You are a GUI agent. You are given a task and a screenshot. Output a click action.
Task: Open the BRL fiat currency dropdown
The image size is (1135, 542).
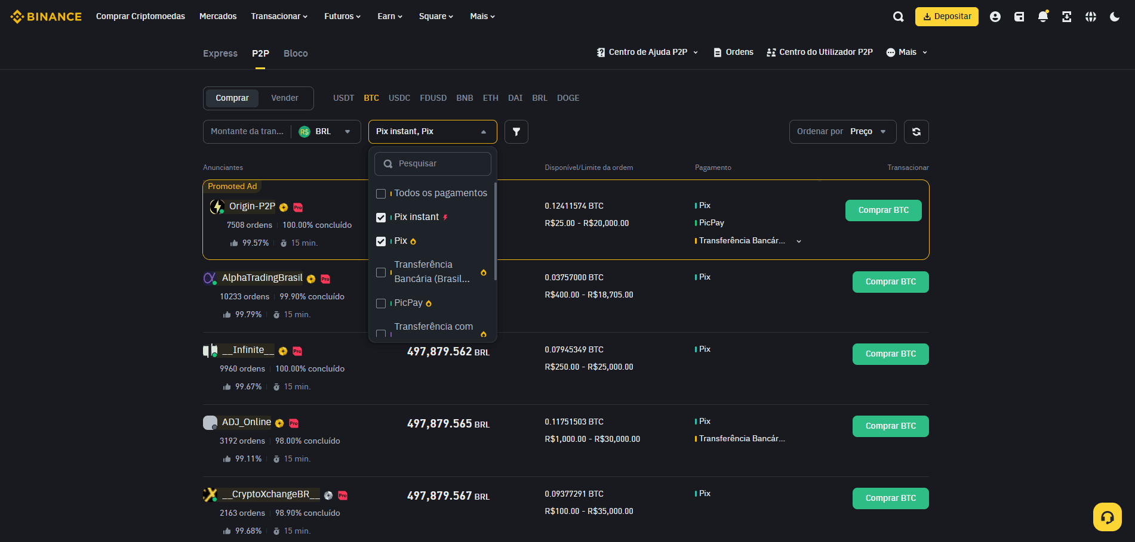[x=325, y=132]
